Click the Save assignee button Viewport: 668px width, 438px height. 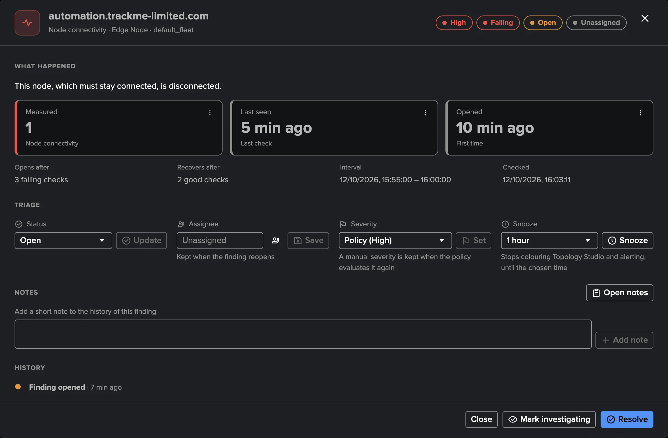click(308, 241)
